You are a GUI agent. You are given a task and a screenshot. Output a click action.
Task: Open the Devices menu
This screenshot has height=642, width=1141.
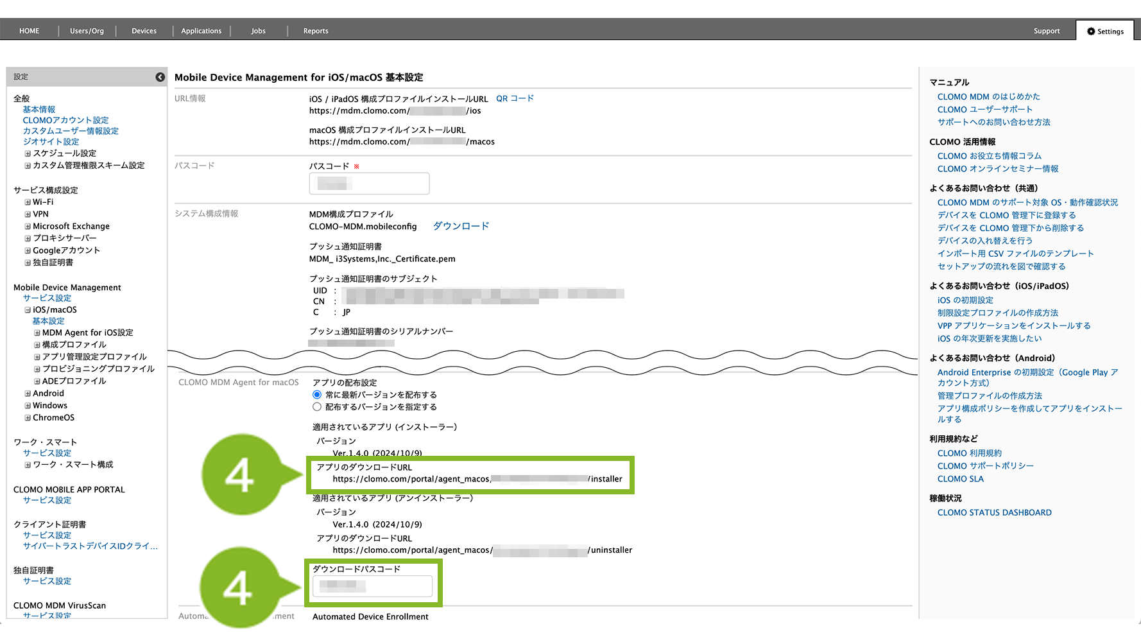(144, 31)
